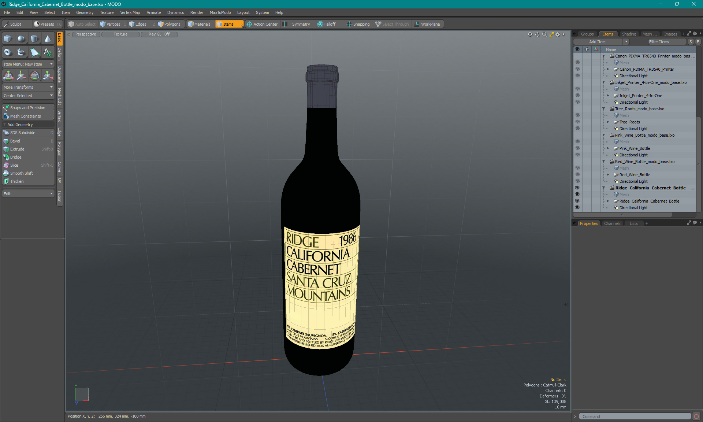Screen dimensions: 703x422
Task: Select the torus primitive tool icon
Action: 8,52
